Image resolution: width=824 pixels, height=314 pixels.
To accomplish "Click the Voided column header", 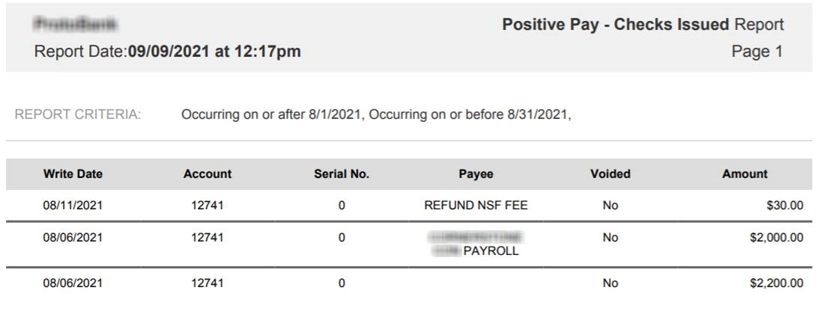I will [610, 174].
